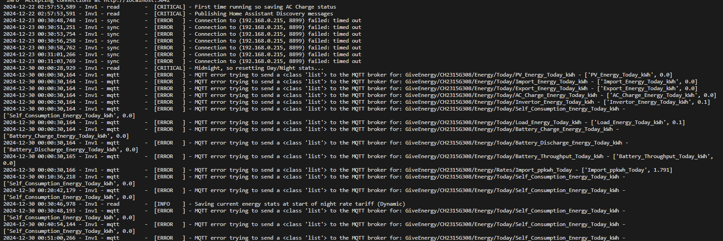Click the 'Publishing Home Assistant Discovery messages' line
723x241 pixels.
(264, 14)
